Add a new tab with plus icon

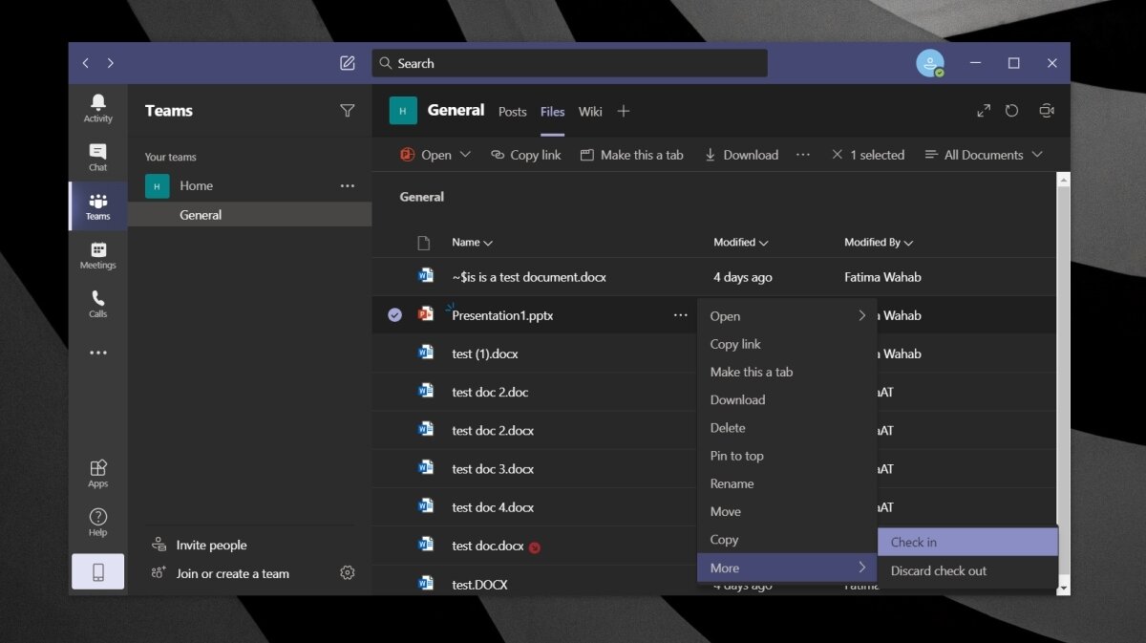[624, 112]
